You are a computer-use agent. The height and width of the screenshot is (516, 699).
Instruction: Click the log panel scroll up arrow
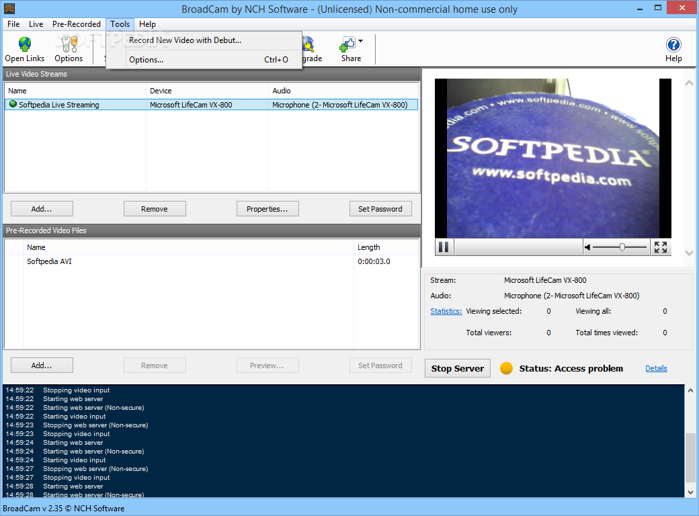tap(690, 390)
